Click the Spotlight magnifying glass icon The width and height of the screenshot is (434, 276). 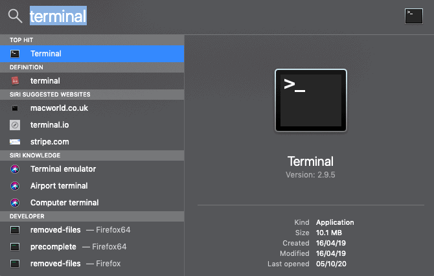point(15,16)
